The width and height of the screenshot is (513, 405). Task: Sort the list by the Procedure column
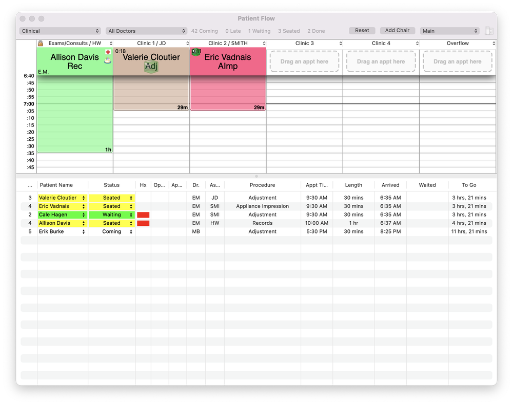pyautogui.click(x=262, y=185)
